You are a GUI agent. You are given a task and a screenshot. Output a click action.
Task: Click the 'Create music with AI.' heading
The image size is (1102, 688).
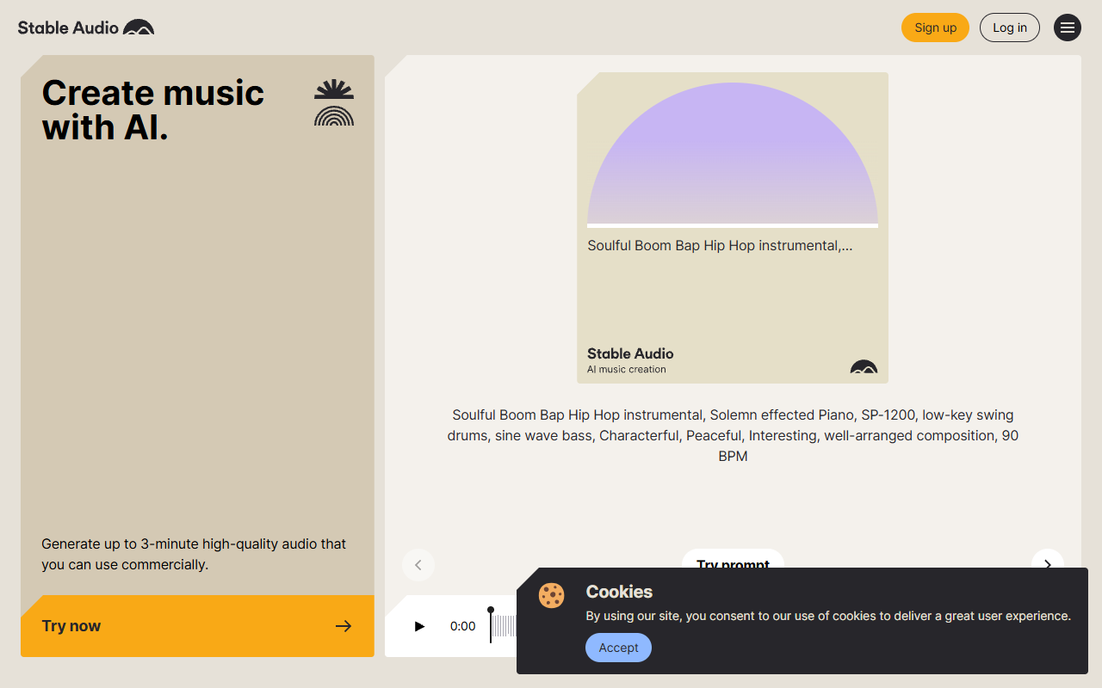click(153, 110)
